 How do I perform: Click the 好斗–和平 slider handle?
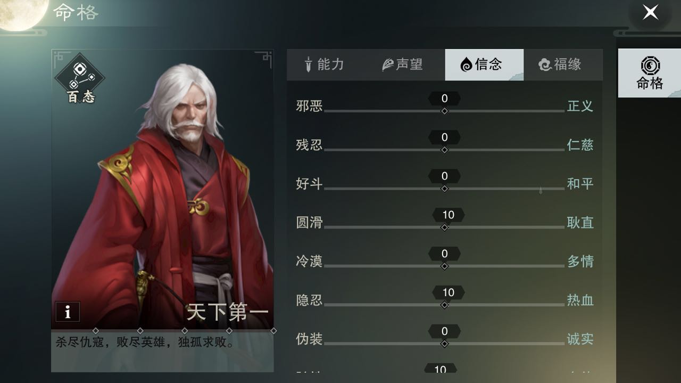click(x=444, y=189)
